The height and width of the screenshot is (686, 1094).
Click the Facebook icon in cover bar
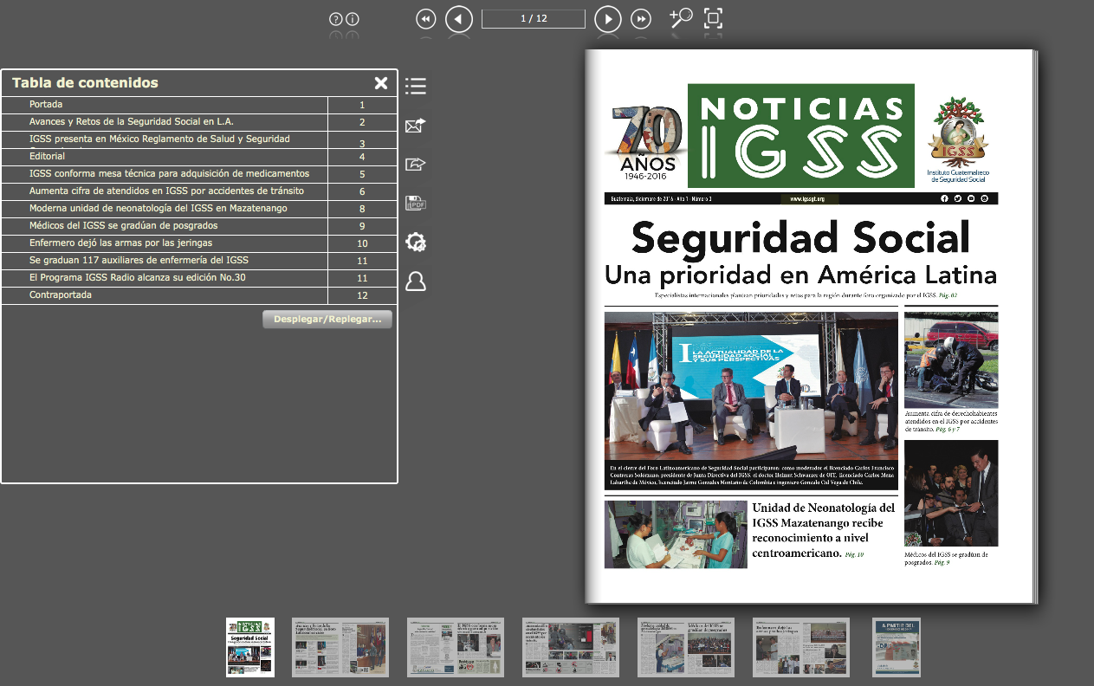point(945,198)
